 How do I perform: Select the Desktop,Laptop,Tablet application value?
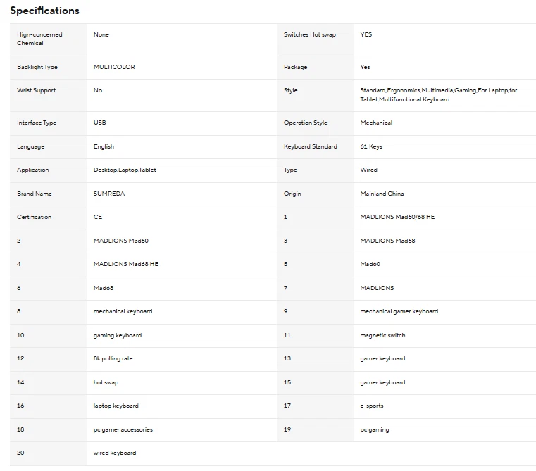coord(125,170)
